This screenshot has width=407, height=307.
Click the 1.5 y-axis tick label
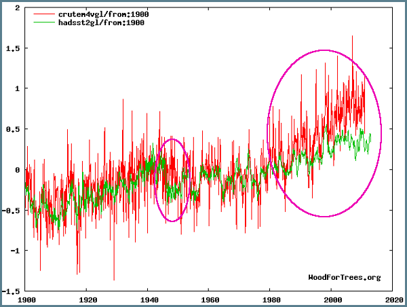(14, 48)
